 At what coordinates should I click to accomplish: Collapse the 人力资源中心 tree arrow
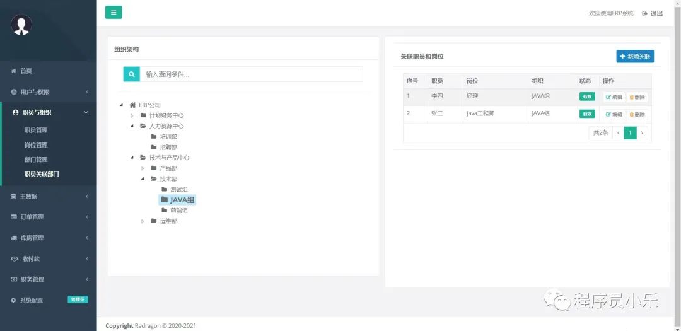[132, 126]
